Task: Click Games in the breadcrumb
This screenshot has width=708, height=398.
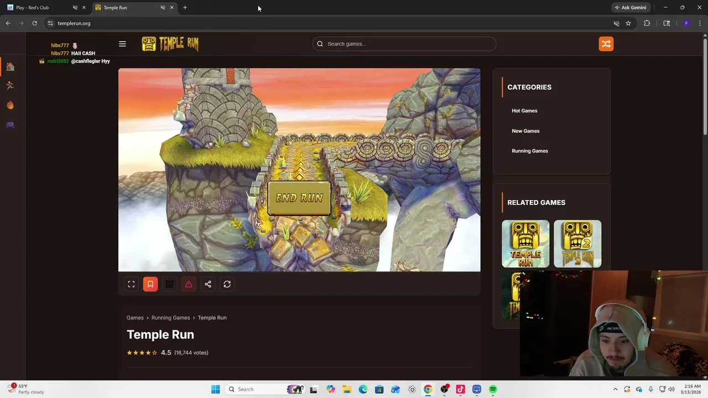Action: pyautogui.click(x=135, y=318)
